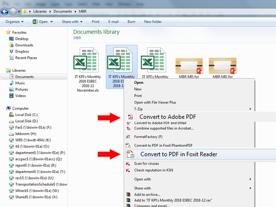Open accpac$ network drive (Q:)
Screen dimensions: 276x207
35,159
